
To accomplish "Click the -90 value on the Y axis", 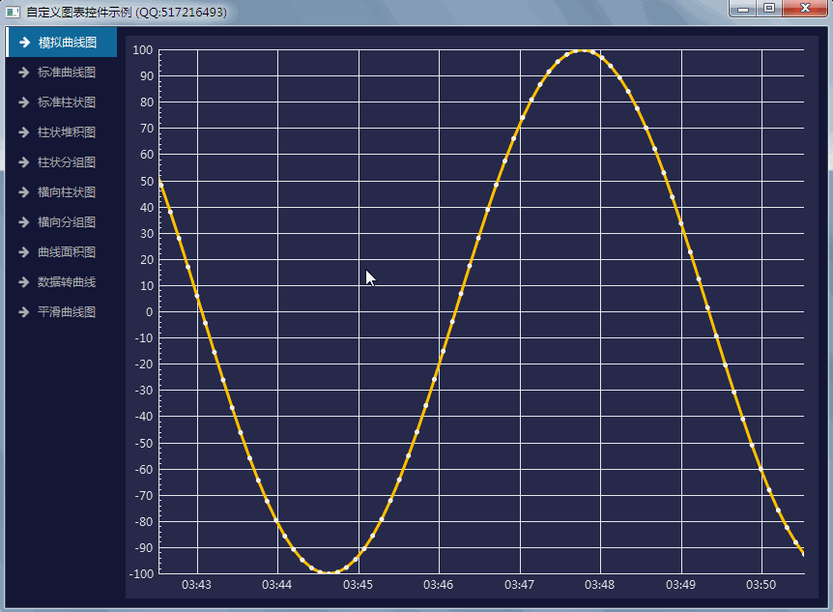I will tap(145, 548).
